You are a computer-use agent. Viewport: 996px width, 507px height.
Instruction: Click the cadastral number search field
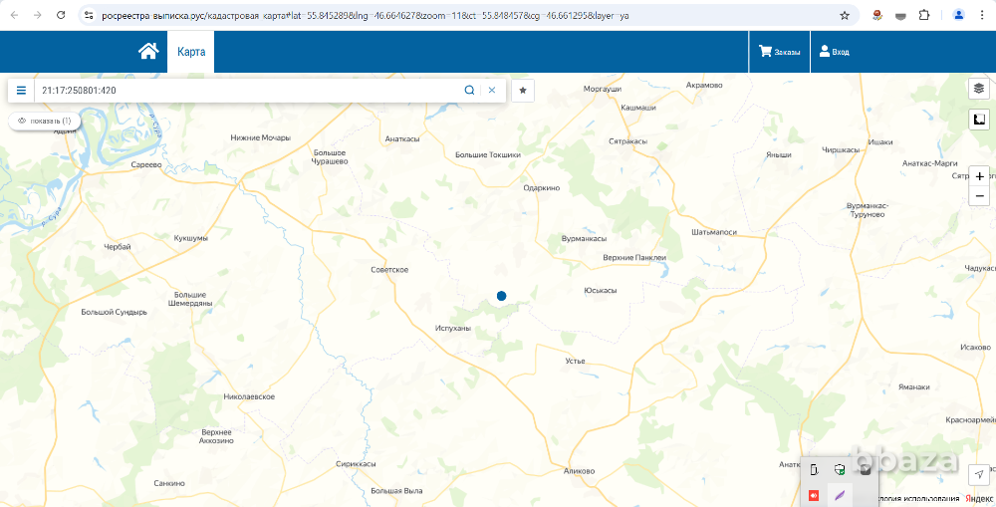[249, 90]
